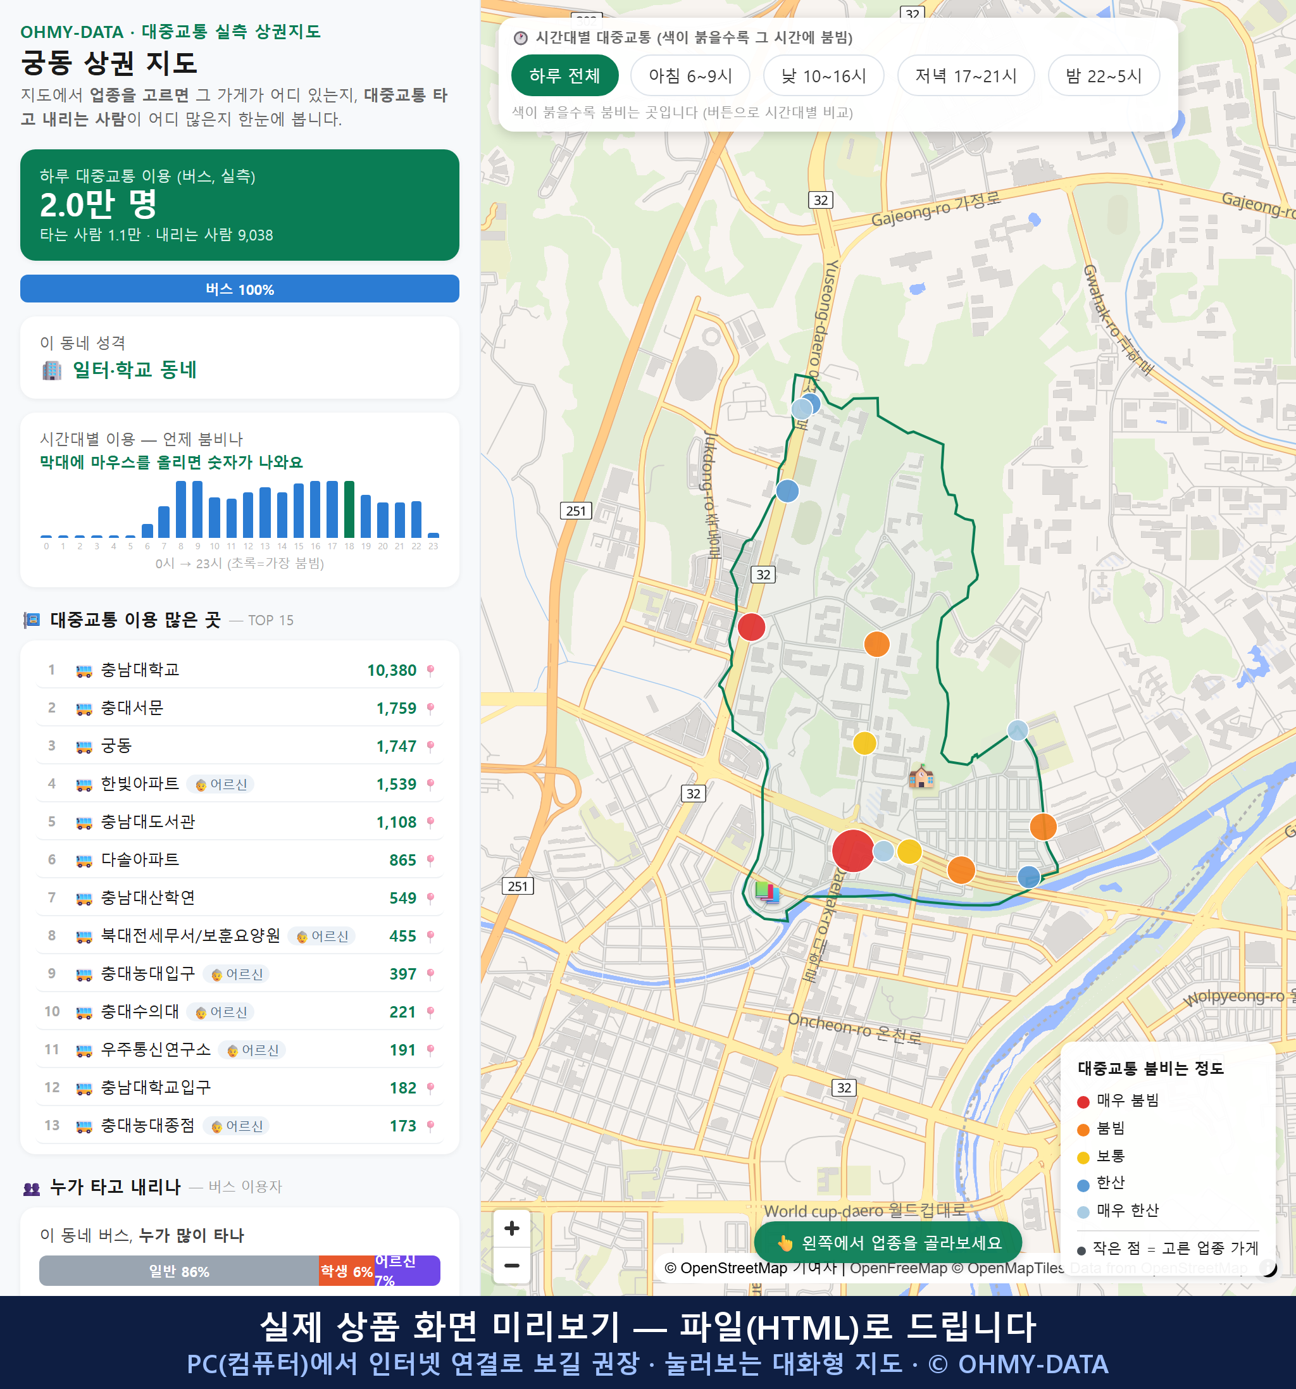
Task: Click the pin icon for 다솔아파트
Action: point(430,860)
